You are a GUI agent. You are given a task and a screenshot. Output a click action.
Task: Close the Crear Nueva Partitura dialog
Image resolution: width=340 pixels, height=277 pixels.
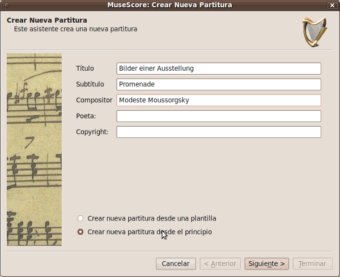332,5
